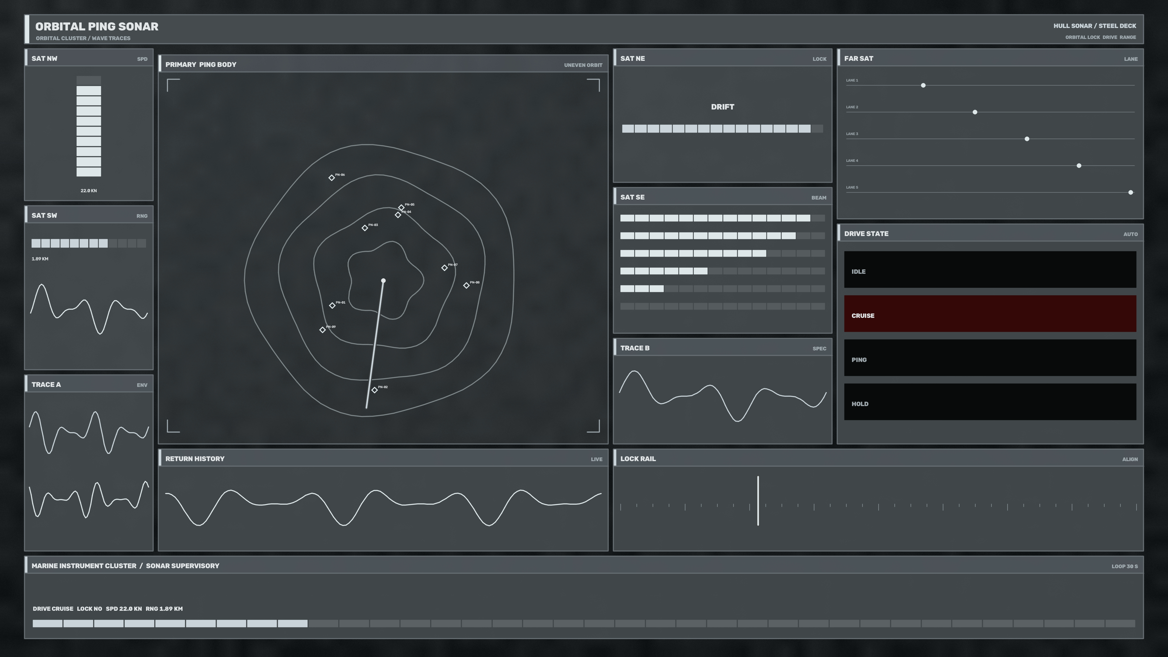1168x657 pixels.
Task: Select the PN-03 diamond marker
Action: pos(365,228)
